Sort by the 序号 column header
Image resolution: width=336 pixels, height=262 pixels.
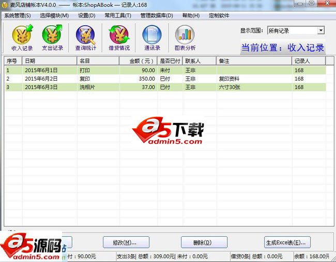13,61
